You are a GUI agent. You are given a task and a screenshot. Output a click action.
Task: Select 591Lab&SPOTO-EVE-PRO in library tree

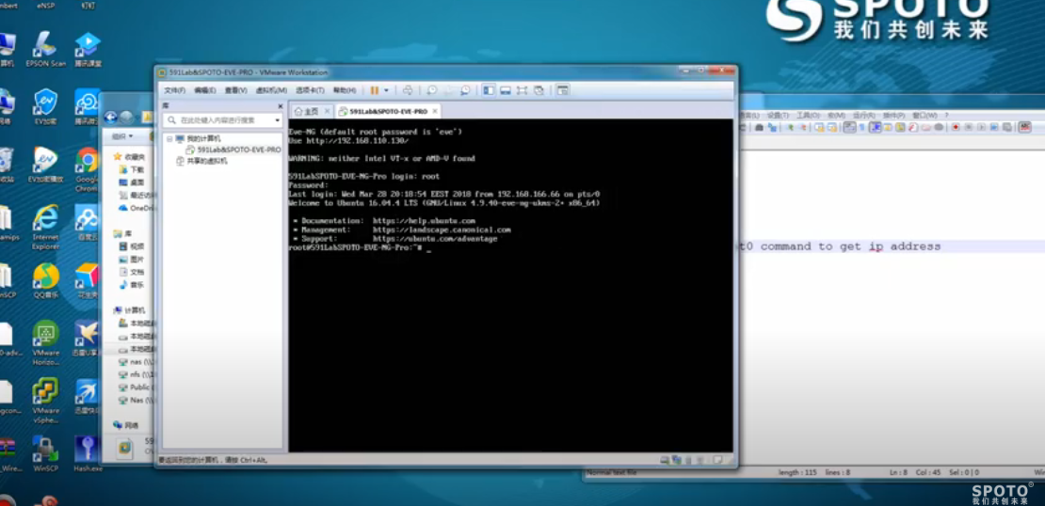click(233, 150)
